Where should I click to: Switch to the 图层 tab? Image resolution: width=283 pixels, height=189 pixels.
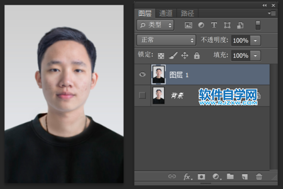[145, 13]
